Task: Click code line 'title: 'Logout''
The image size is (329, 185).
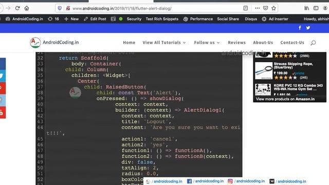Action: 146,121
